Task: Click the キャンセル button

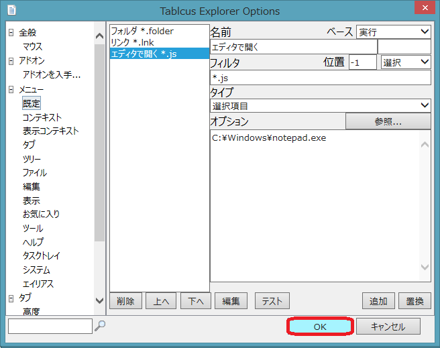Action: [x=388, y=327]
